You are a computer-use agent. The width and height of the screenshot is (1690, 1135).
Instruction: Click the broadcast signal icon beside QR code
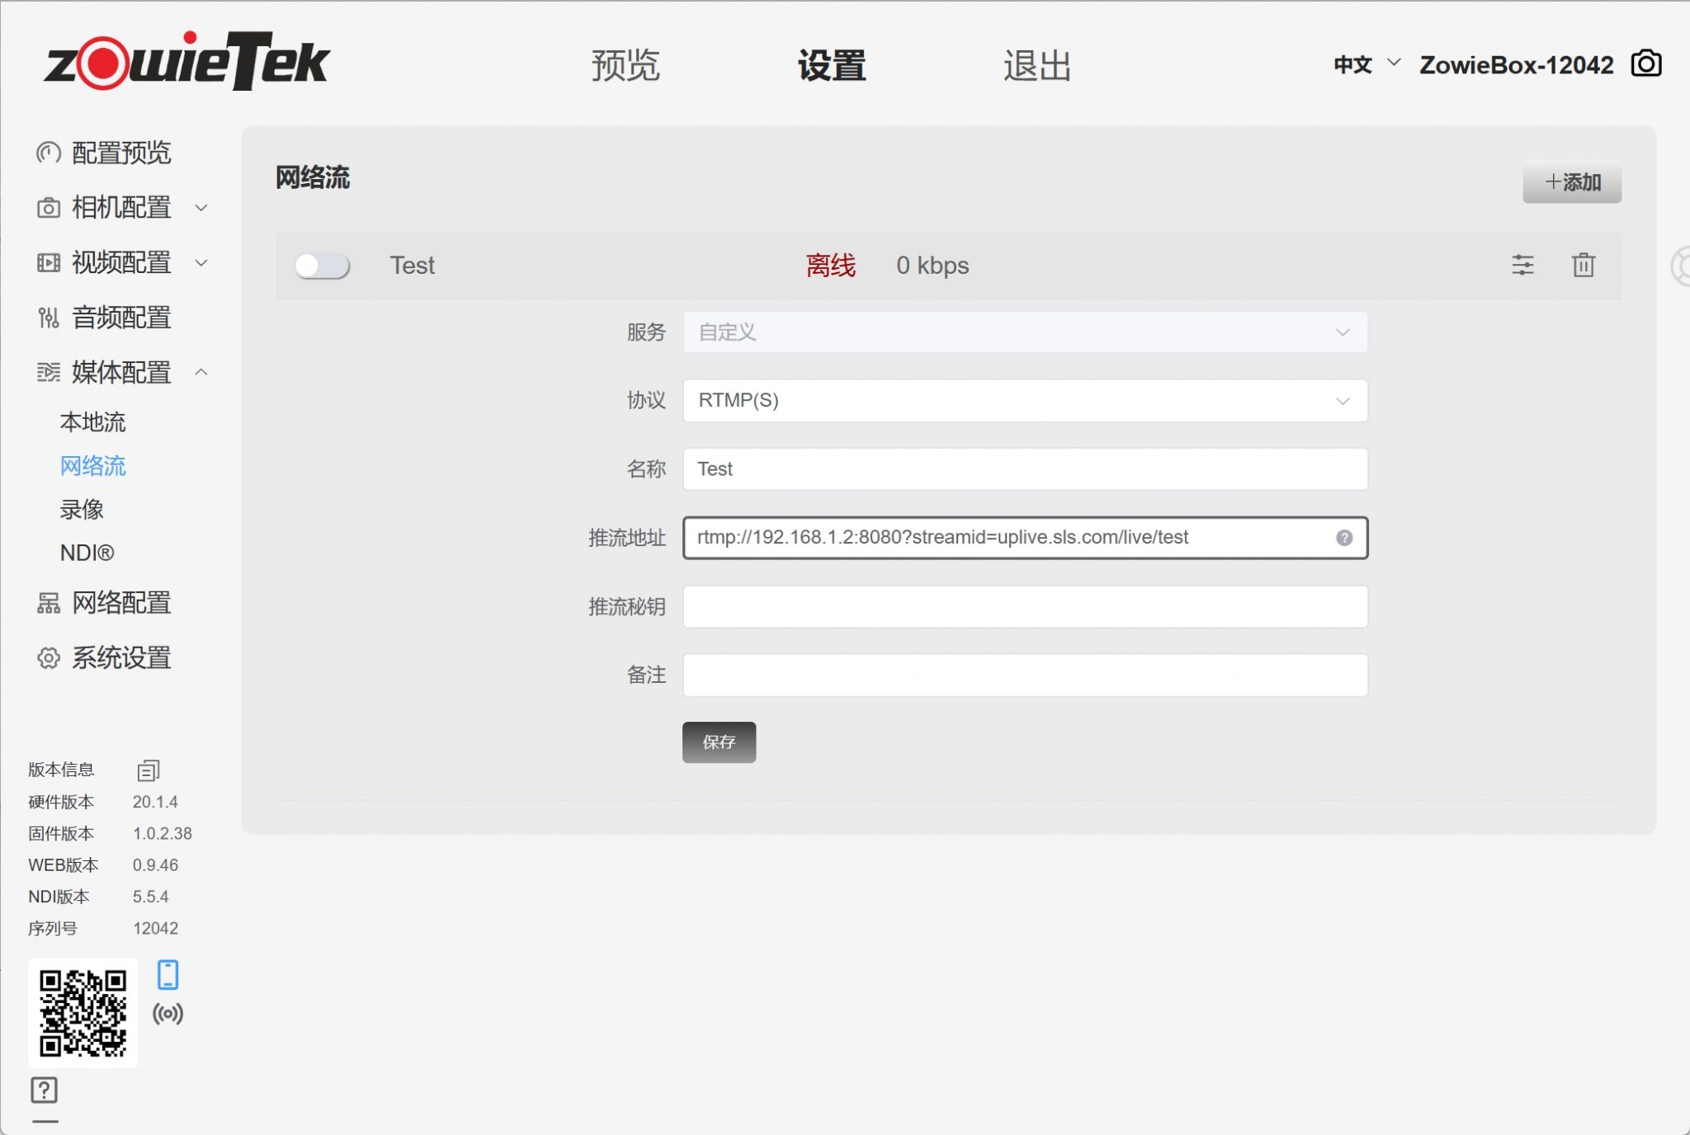pyautogui.click(x=168, y=1013)
